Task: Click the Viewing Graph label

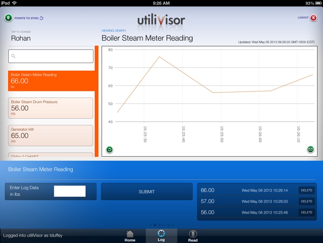Action: pos(114,31)
